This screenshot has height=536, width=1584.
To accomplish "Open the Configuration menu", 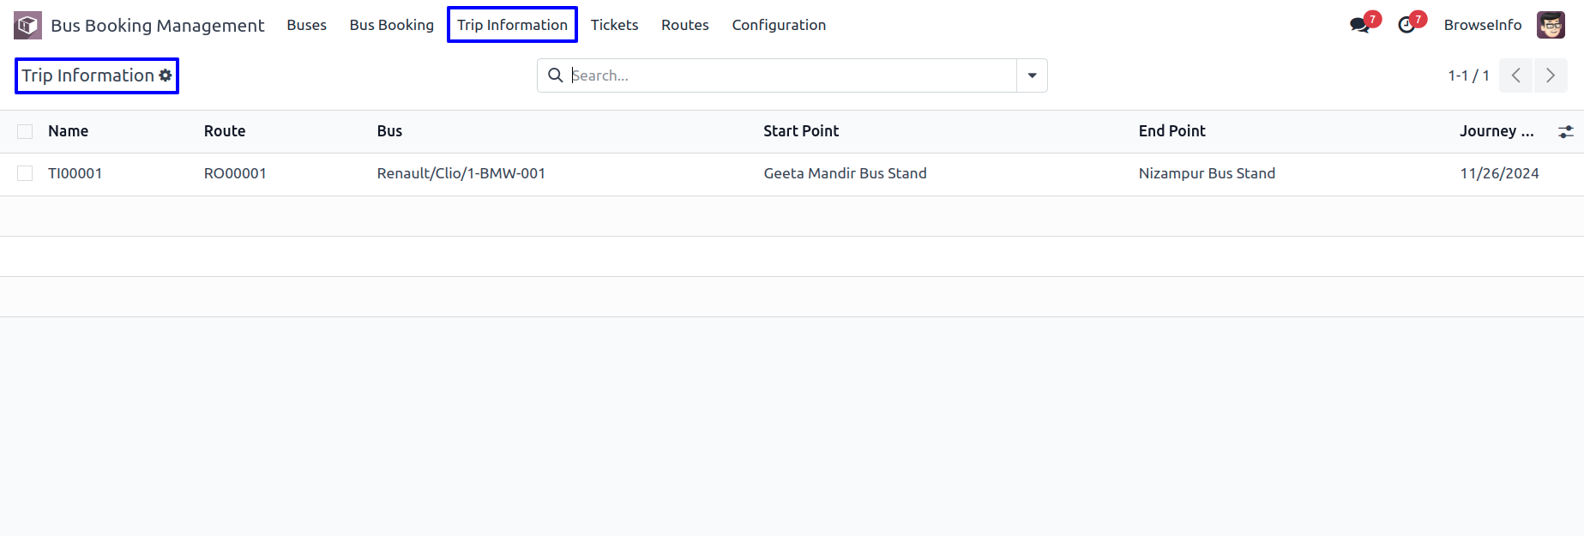I will (779, 25).
